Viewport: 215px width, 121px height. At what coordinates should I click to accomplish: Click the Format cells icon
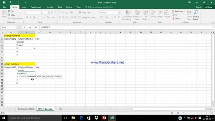[x=167, y=13]
